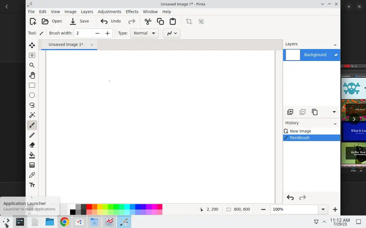Image resolution: width=366 pixels, height=228 pixels.
Task: Click the Undo button
Action: point(111,21)
